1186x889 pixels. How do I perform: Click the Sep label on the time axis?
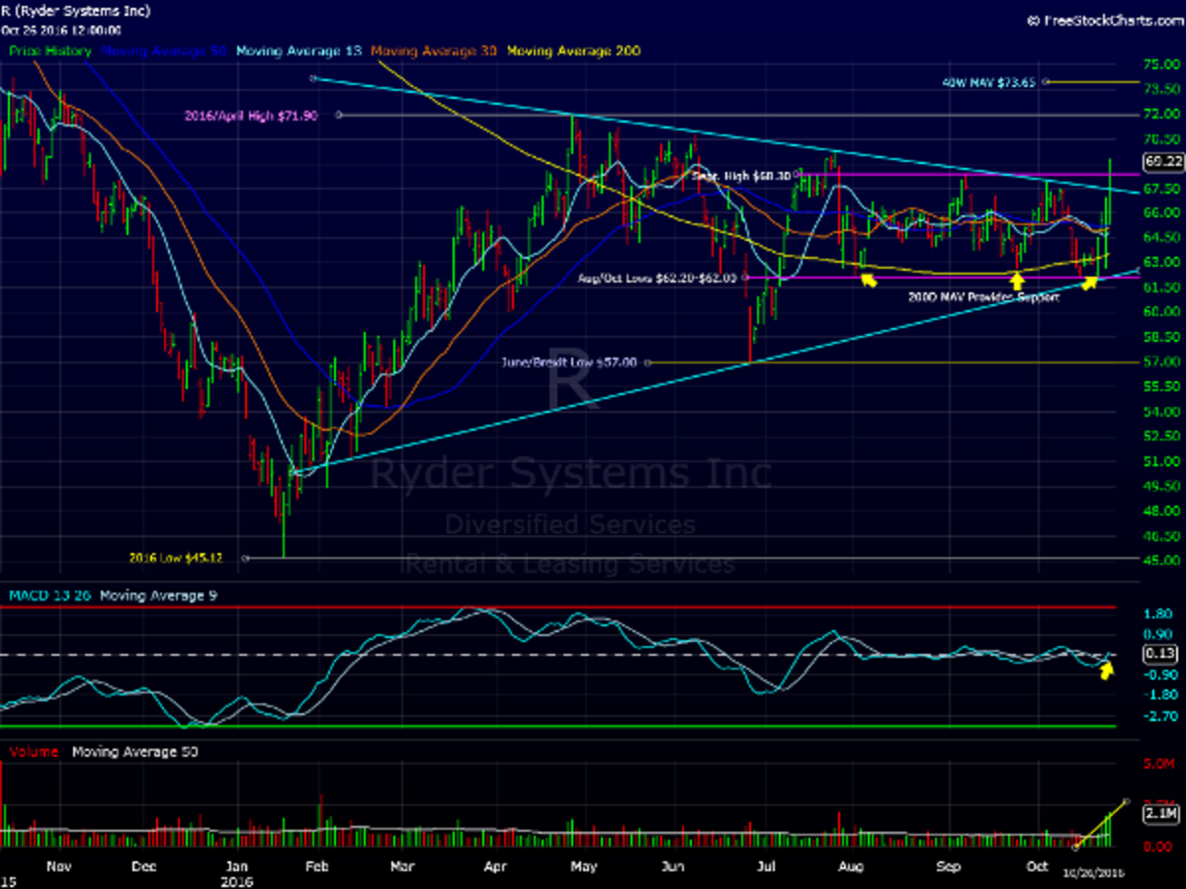tap(948, 865)
